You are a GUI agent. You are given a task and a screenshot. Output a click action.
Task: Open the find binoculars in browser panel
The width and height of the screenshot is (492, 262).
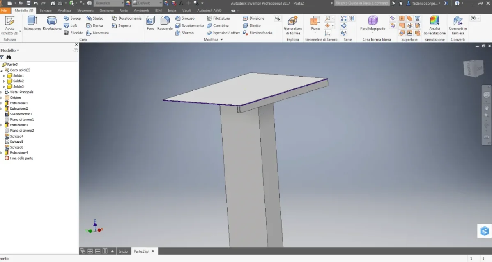pyautogui.click(x=9, y=57)
